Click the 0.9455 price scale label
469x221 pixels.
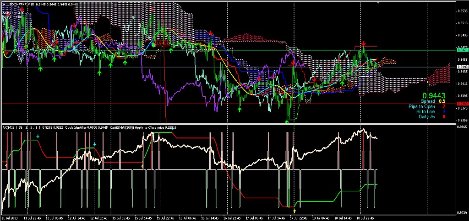[462, 60]
